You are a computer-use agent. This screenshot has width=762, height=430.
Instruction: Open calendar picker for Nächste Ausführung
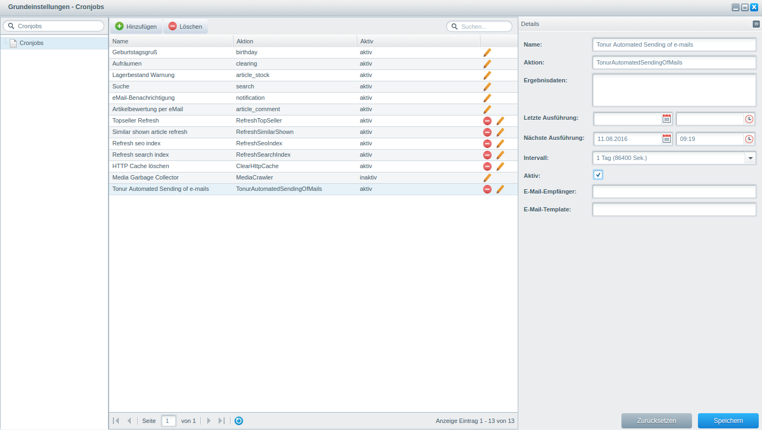click(x=666, y=139)
